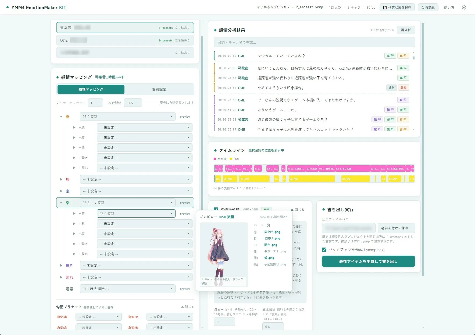
Task: Click the pink 琴葉茜 legend swatch
Action: (x=215, y=159)
